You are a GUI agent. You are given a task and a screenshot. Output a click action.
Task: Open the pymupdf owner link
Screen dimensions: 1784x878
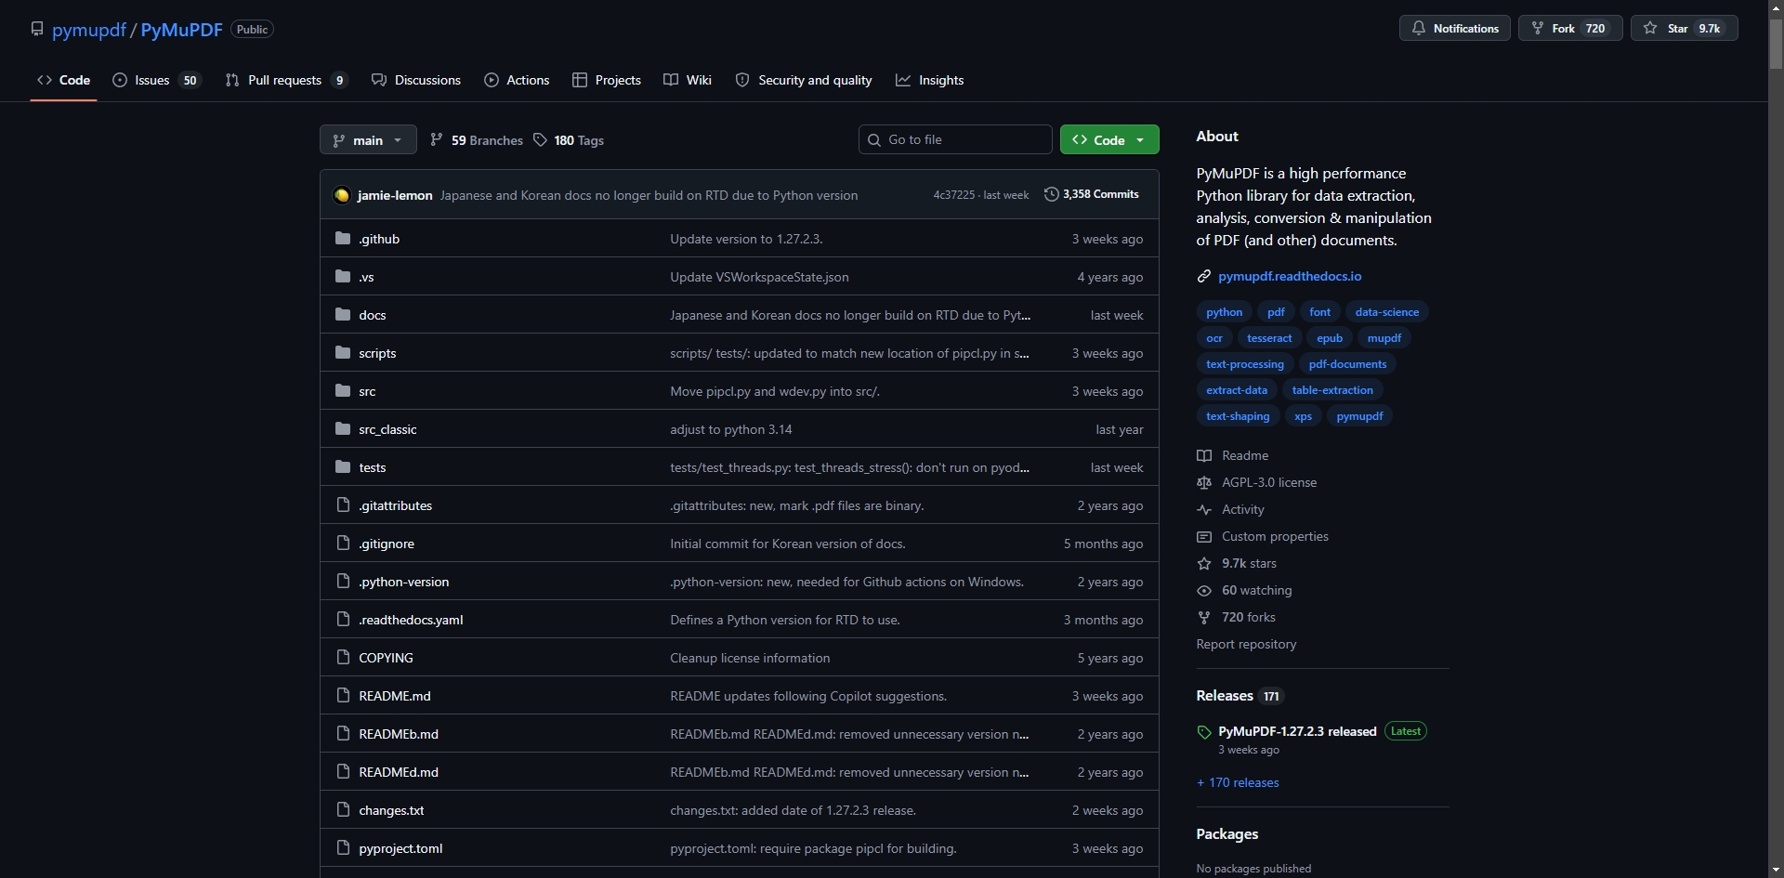click(x=89, y=30)
